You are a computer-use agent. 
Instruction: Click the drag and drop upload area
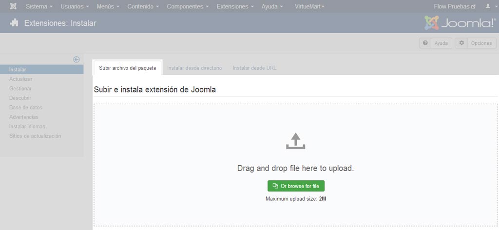[296, 165]
